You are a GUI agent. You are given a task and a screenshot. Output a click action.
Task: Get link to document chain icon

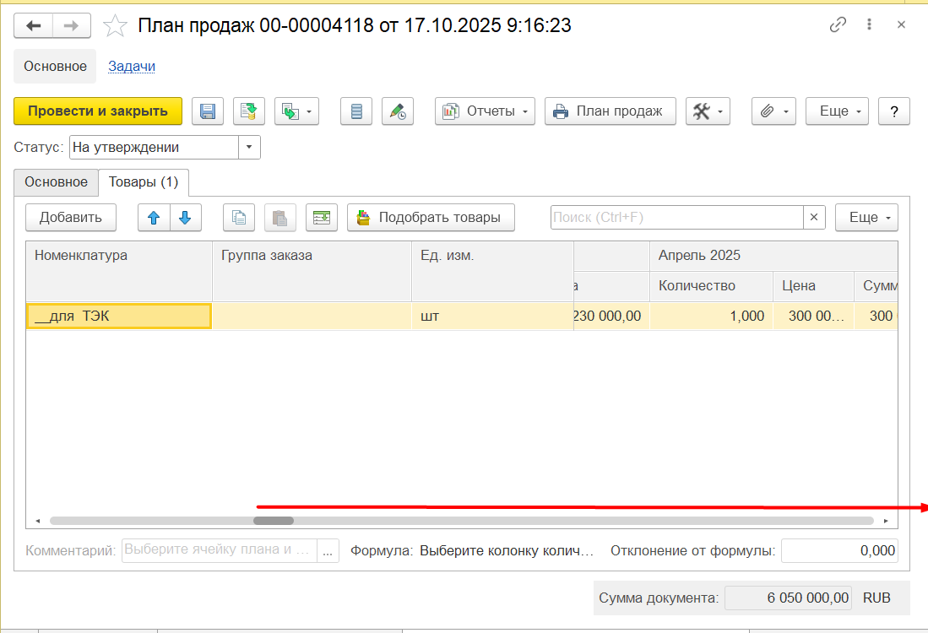point(838,25)
